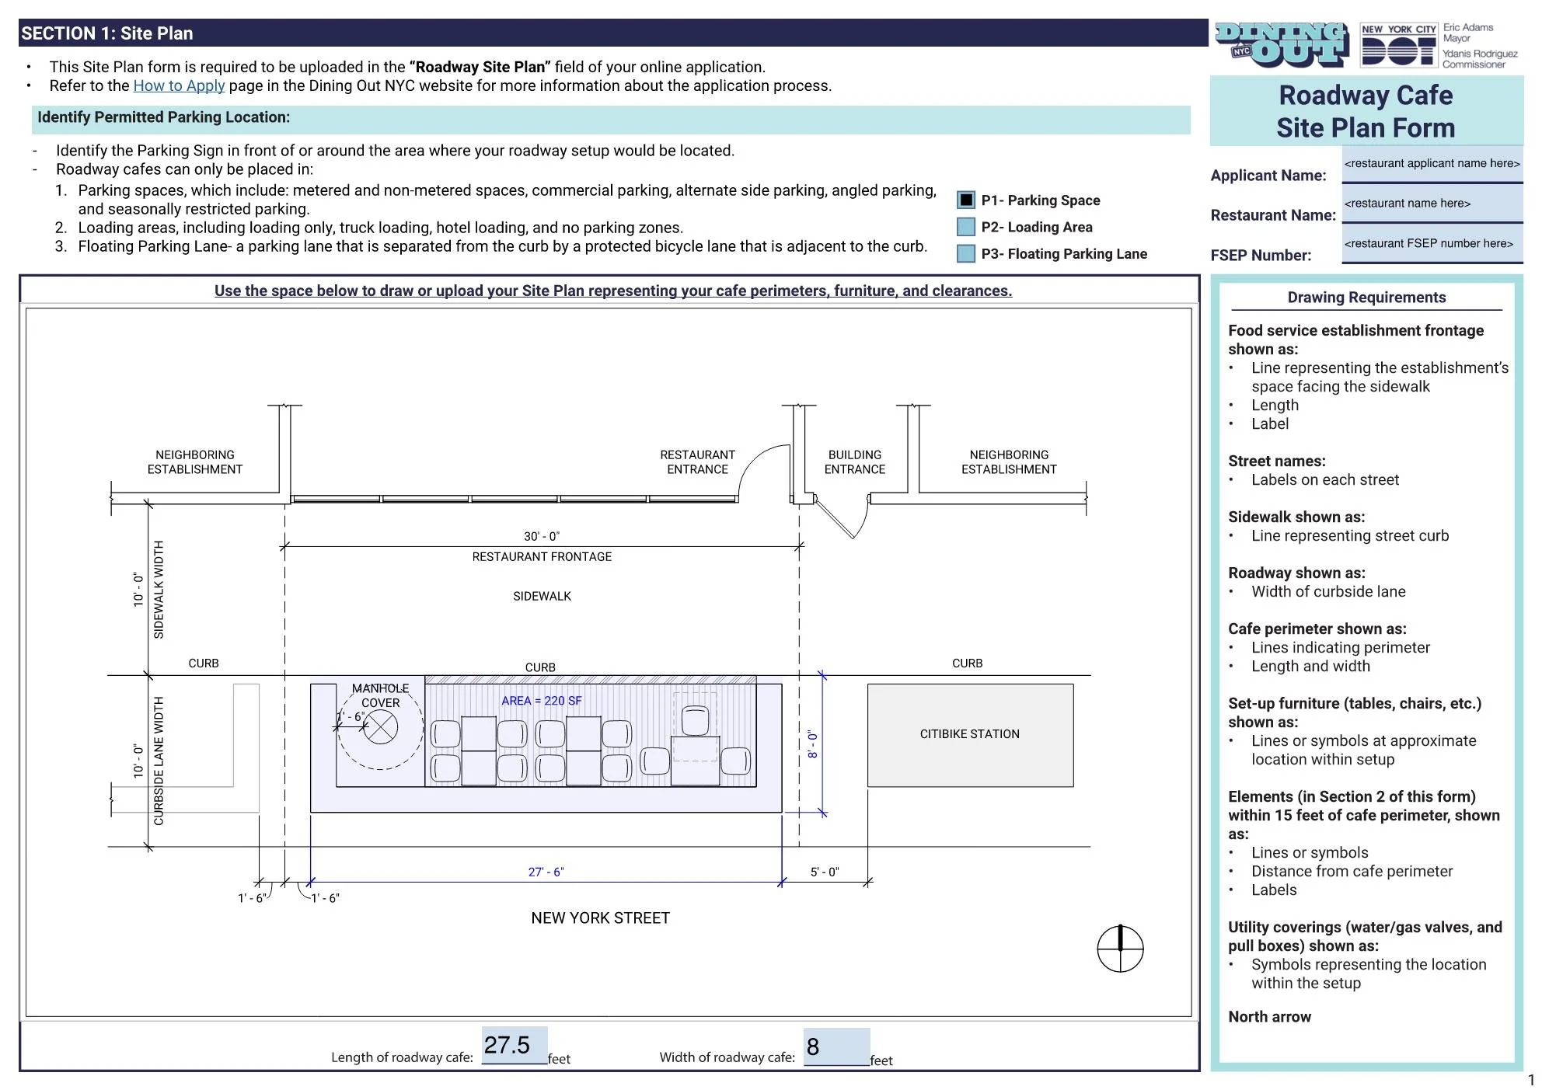Click the Citibike Station box
1542x1090 pixels.
tap(970, 735)
